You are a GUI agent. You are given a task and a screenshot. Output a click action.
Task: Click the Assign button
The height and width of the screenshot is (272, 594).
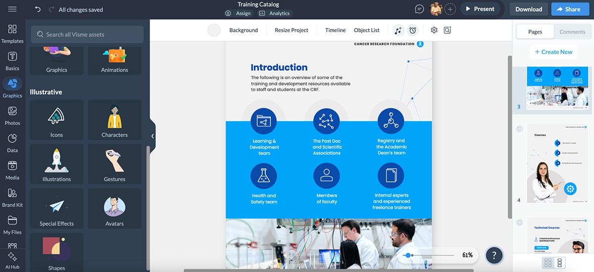[x=238, y=13]
